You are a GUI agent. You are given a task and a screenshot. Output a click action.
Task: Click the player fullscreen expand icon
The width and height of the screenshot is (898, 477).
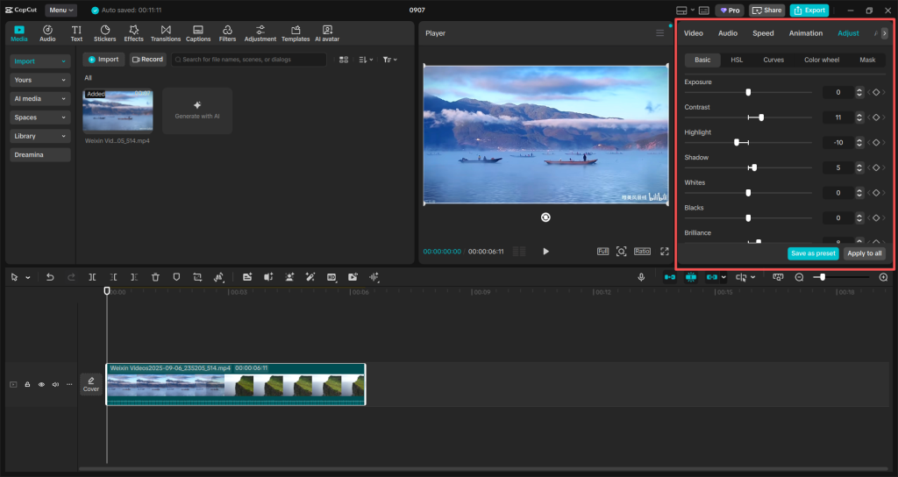(x=665, y=252)
